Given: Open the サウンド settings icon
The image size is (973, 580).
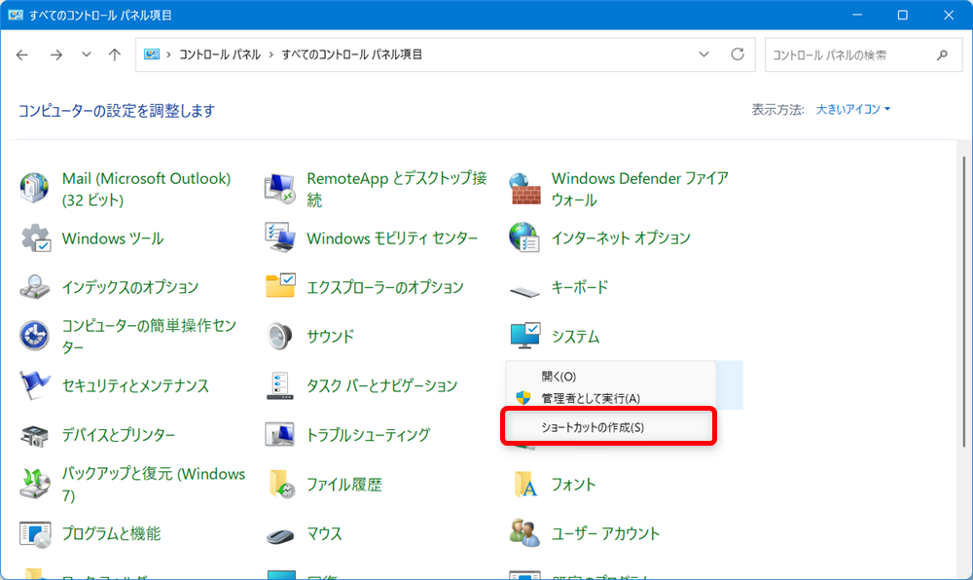Looking at the screenshot, I should click(x=329, y=336).
